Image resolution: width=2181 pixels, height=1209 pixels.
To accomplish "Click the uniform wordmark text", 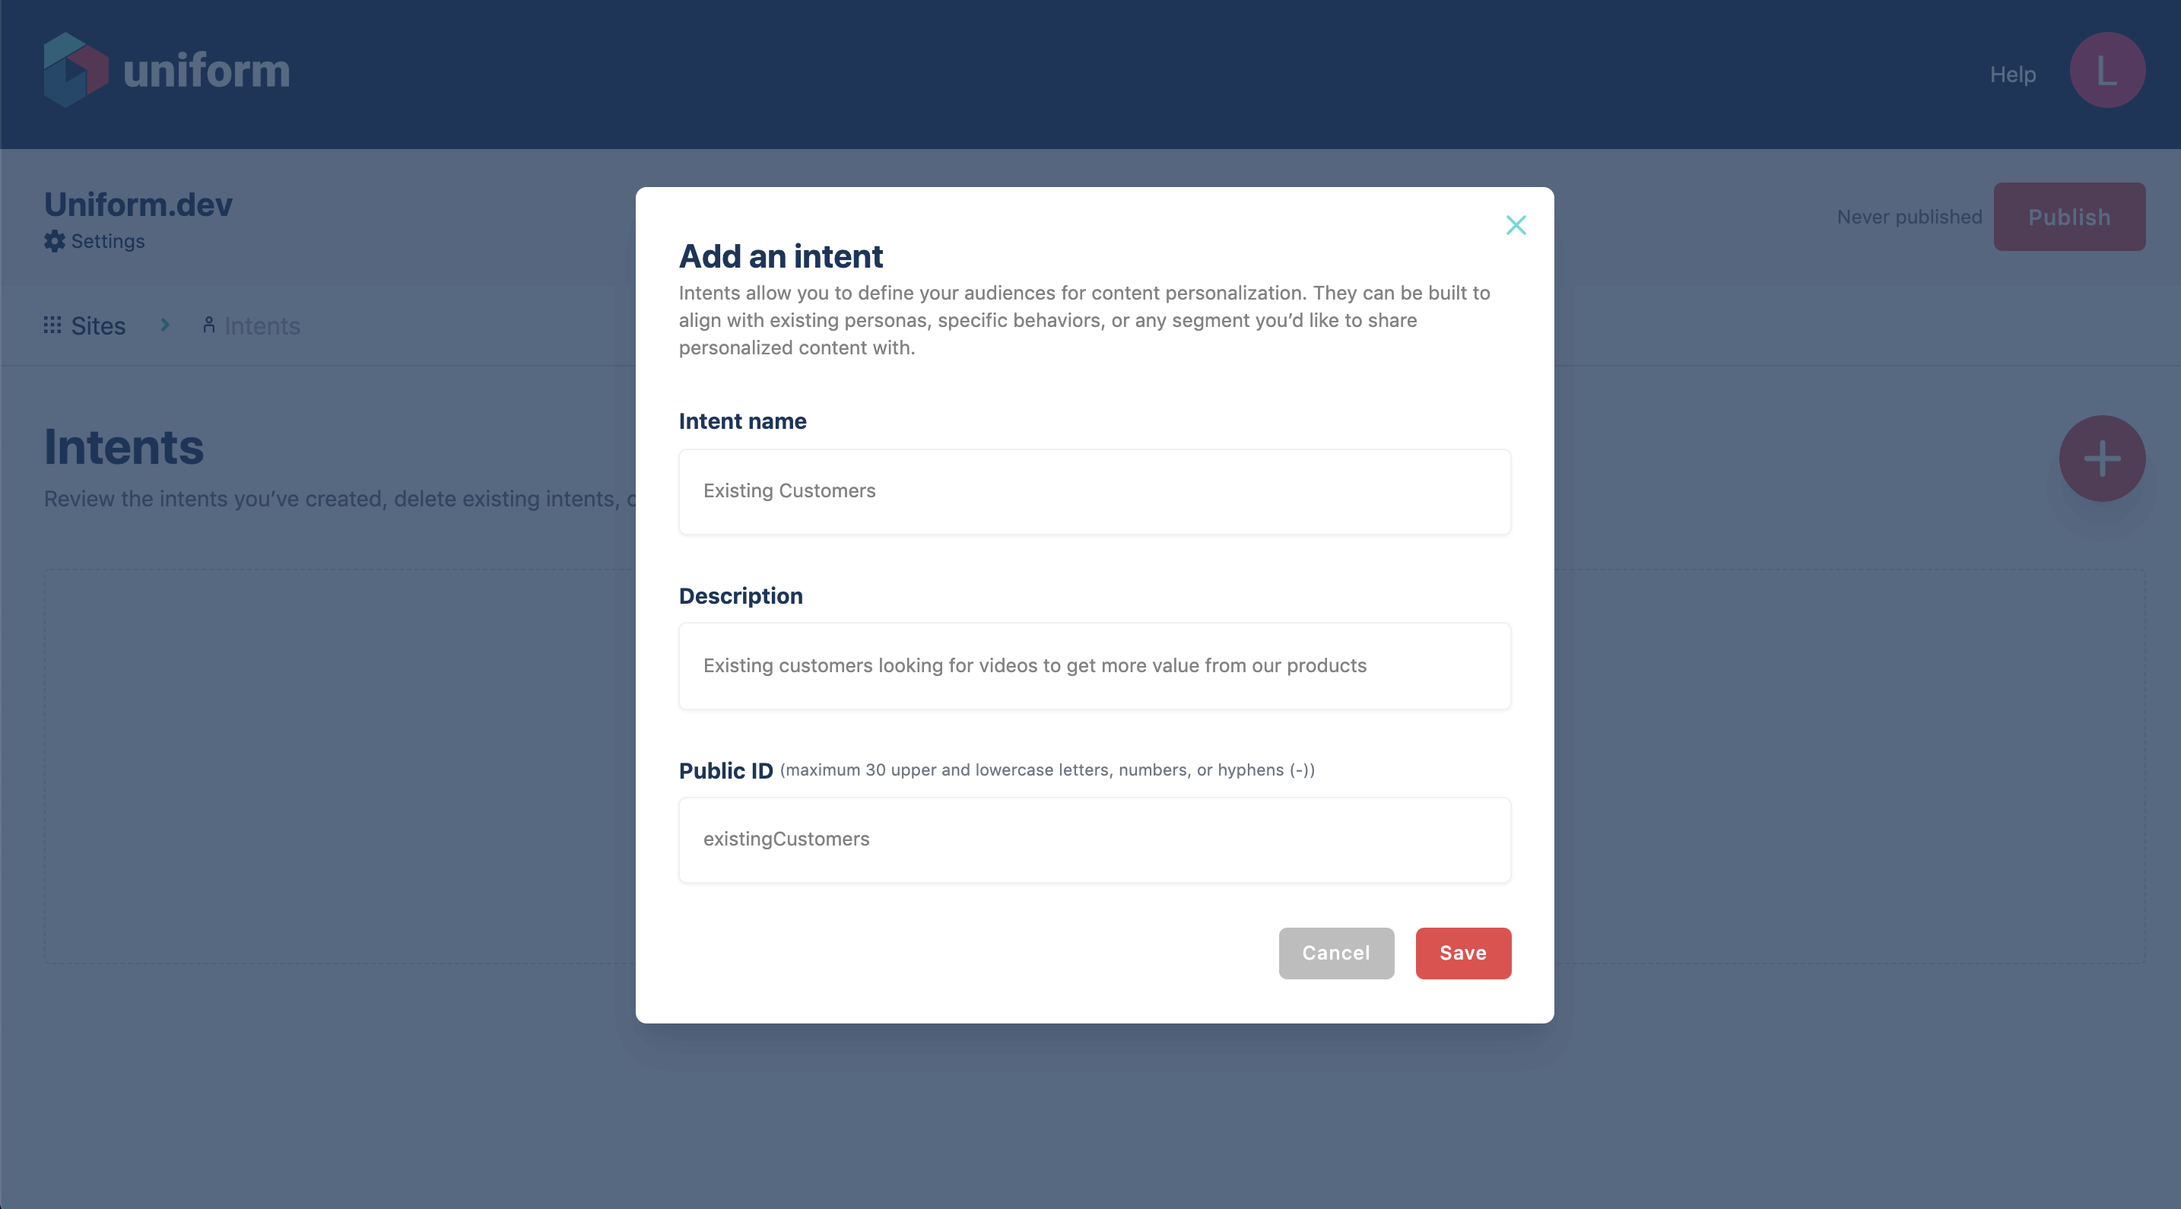I will (207, 70).
